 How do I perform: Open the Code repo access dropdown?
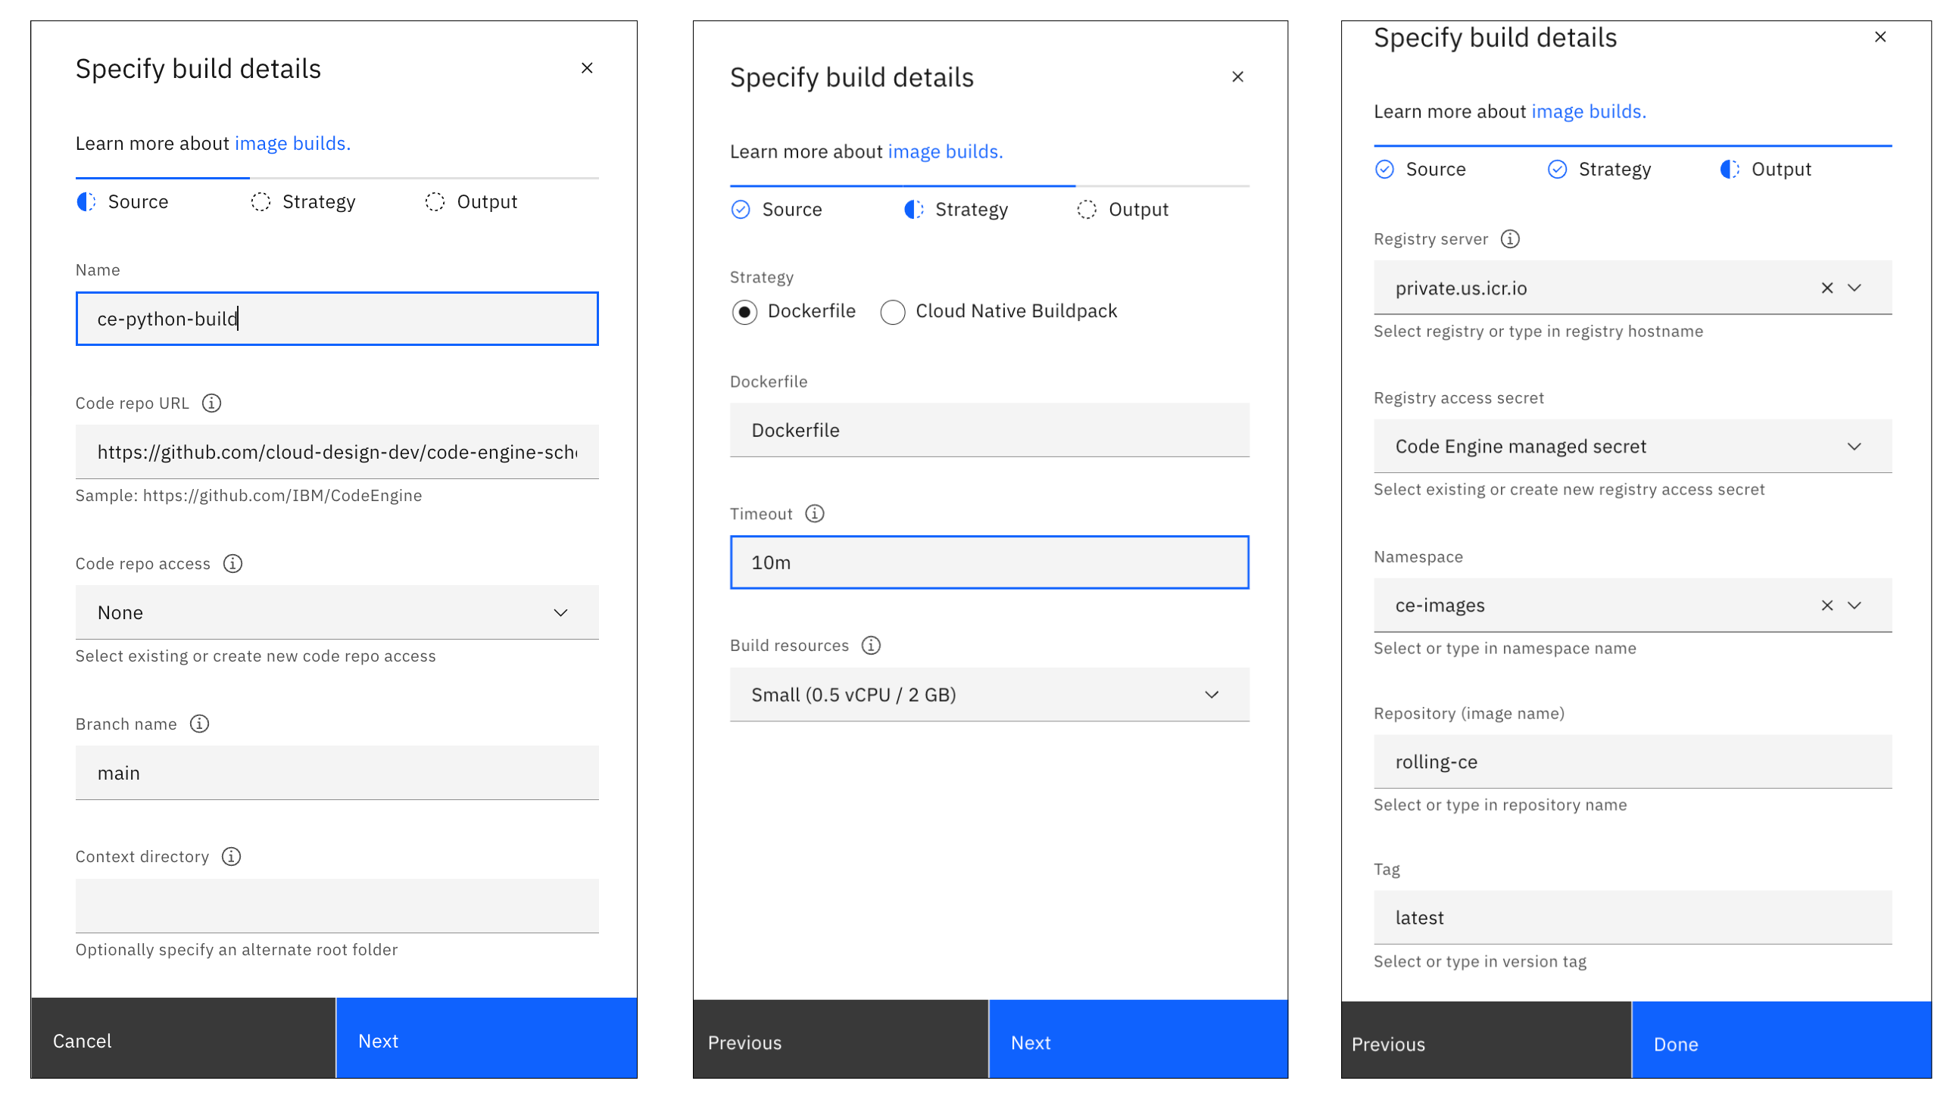(x=336, y=613)
